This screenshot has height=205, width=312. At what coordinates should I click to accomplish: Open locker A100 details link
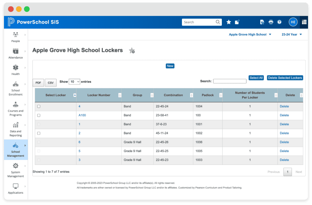tap(82, 115)
